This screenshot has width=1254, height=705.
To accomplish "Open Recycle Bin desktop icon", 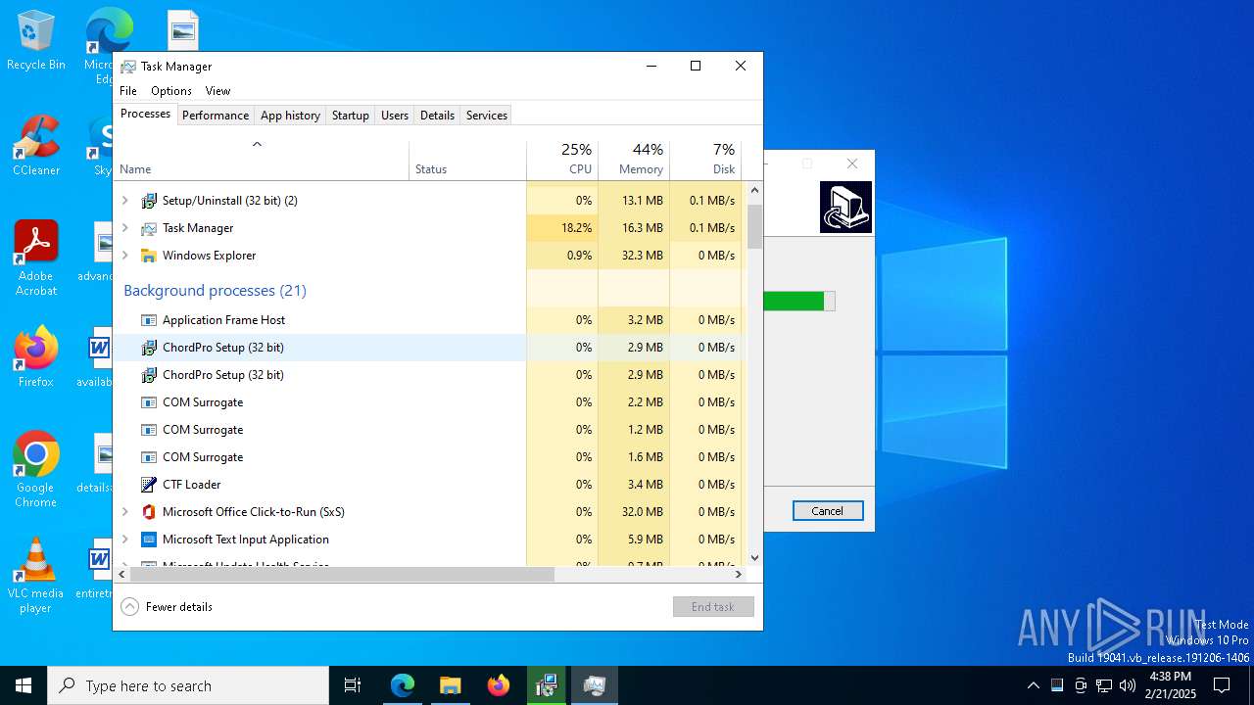I will [x=36, y=41].
